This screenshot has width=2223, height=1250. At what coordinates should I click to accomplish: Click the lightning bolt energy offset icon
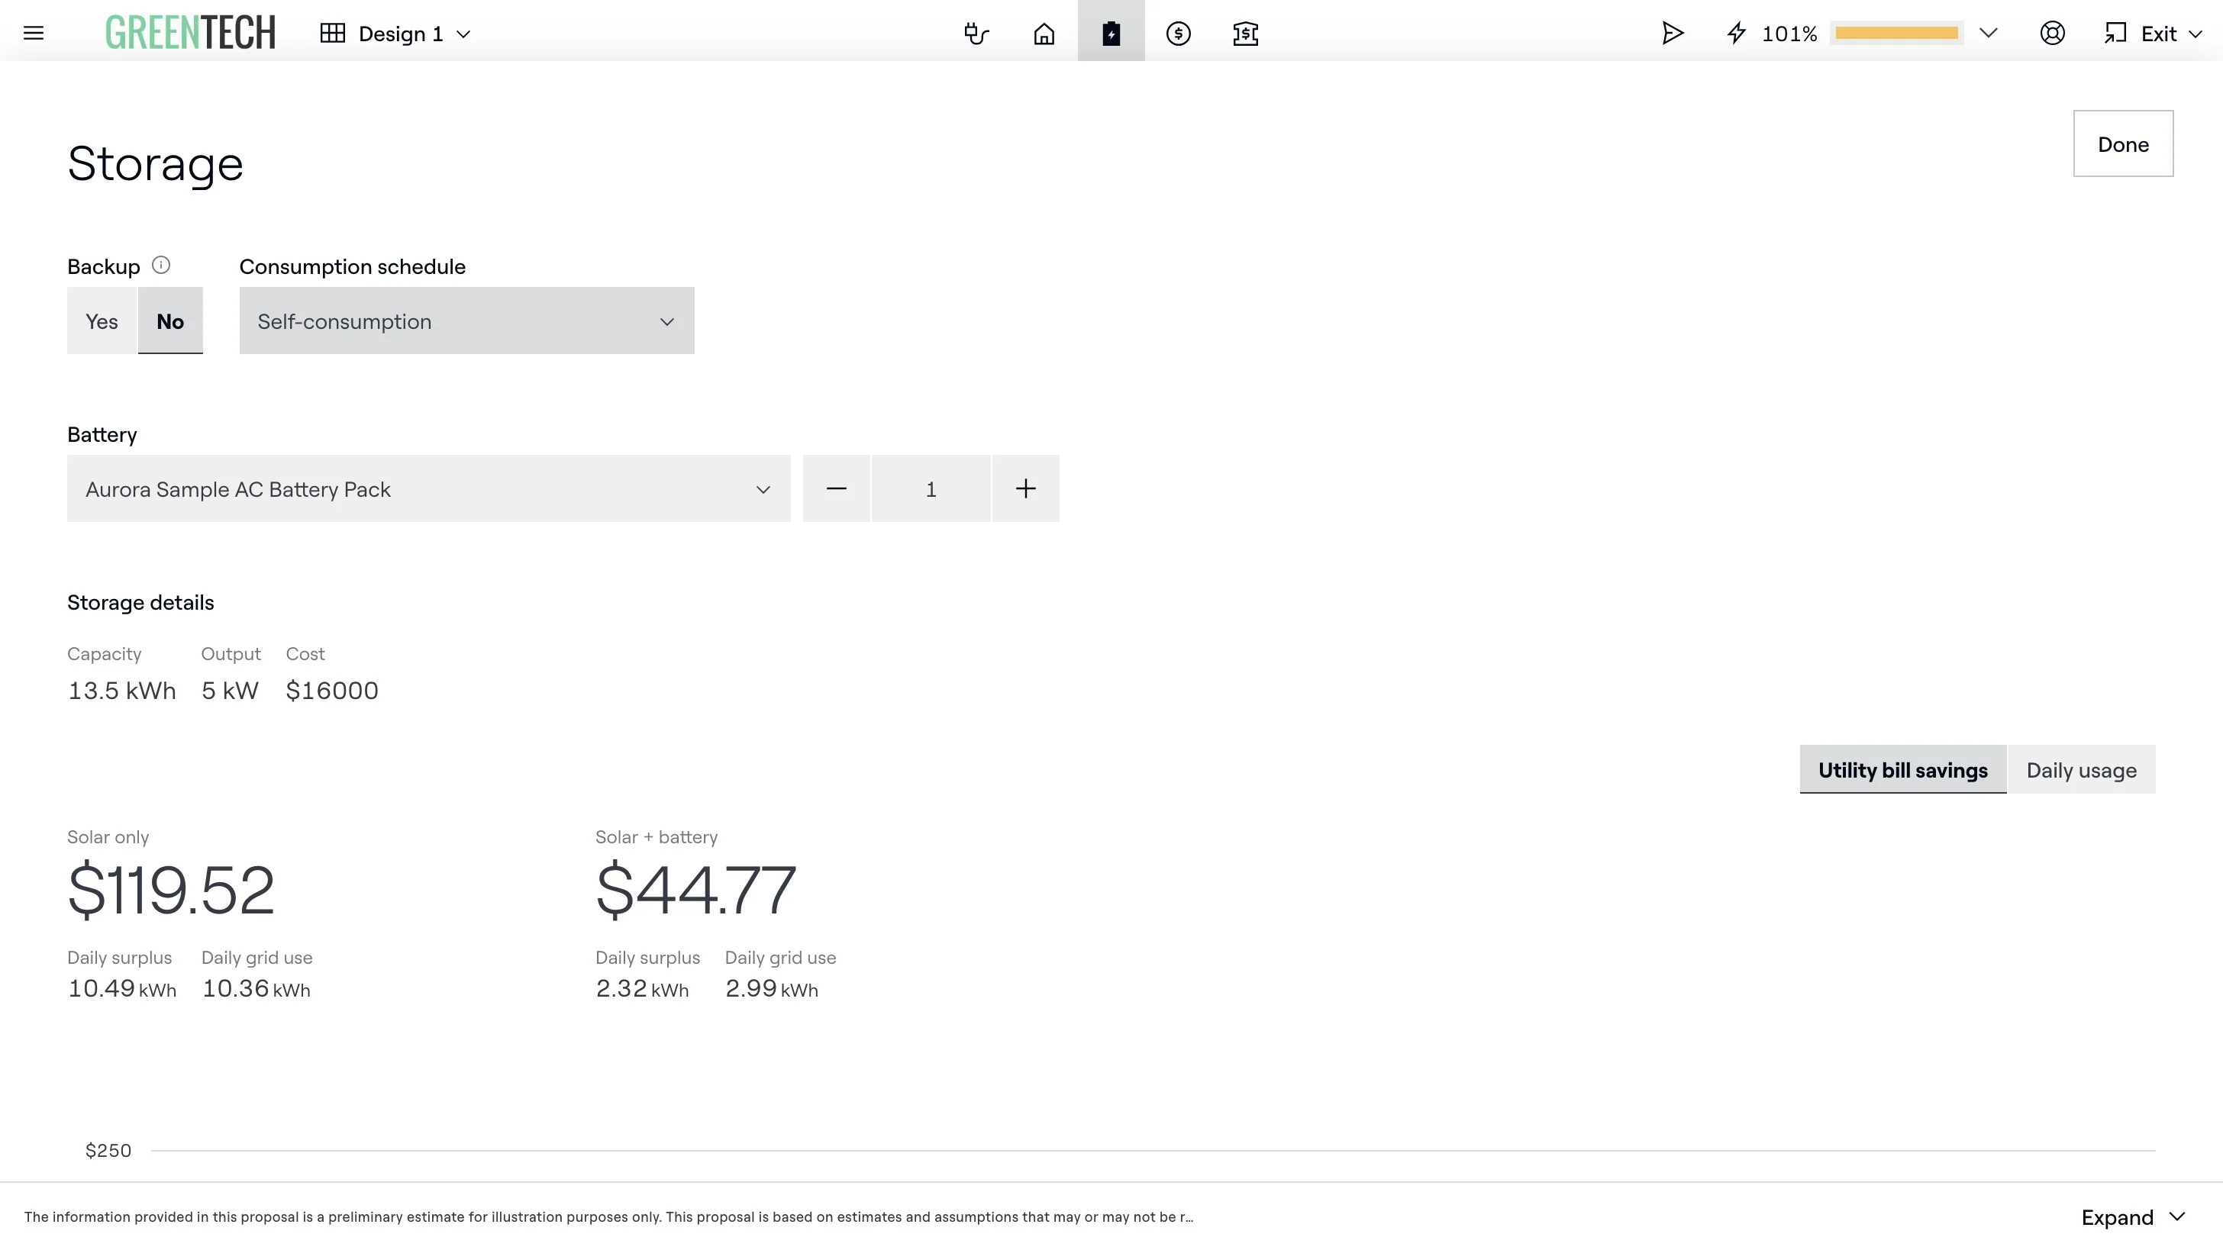tap(1736, 34)
